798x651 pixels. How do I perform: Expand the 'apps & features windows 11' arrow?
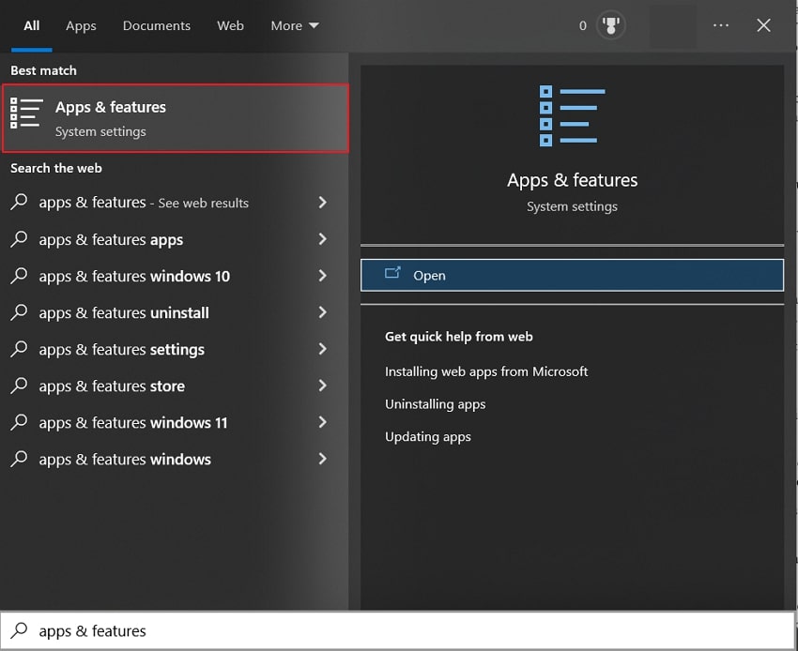pyautogui.click(x=322, y=422)
